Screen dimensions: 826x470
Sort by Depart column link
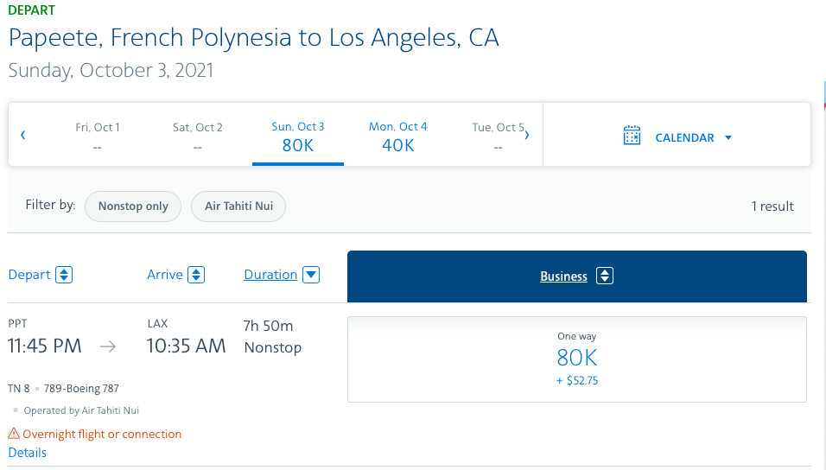click(x=29, y=275)
